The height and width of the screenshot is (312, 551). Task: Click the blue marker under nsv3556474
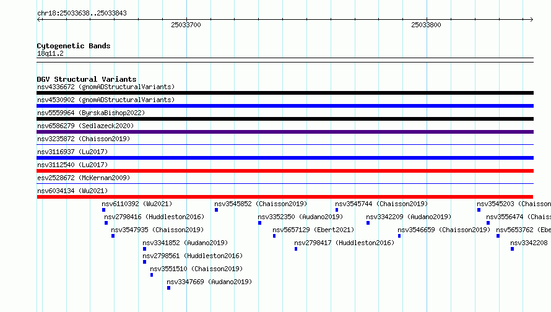coord(488,223)
